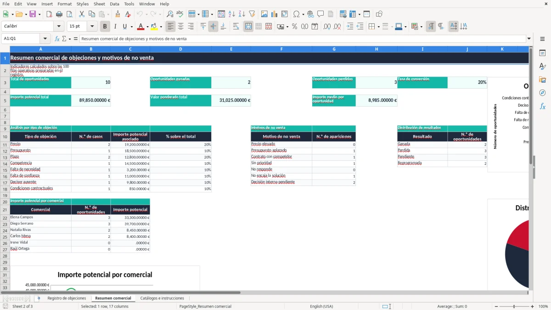Open sidebar Gallery icon
This screenshot has width=551, height=310.
click(x=542, y=79)
